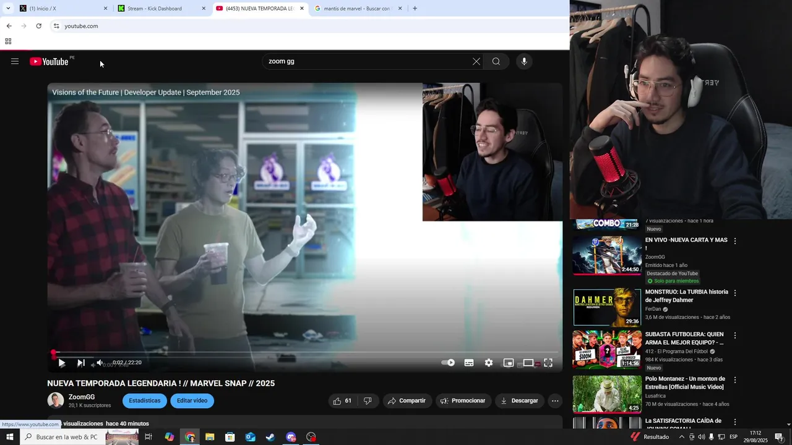Switch to the miniplayer
The height and width of the screenshot is (445, 792).
click(x=509, y=363)
